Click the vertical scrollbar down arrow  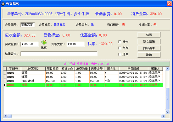(x=167, y=112)
